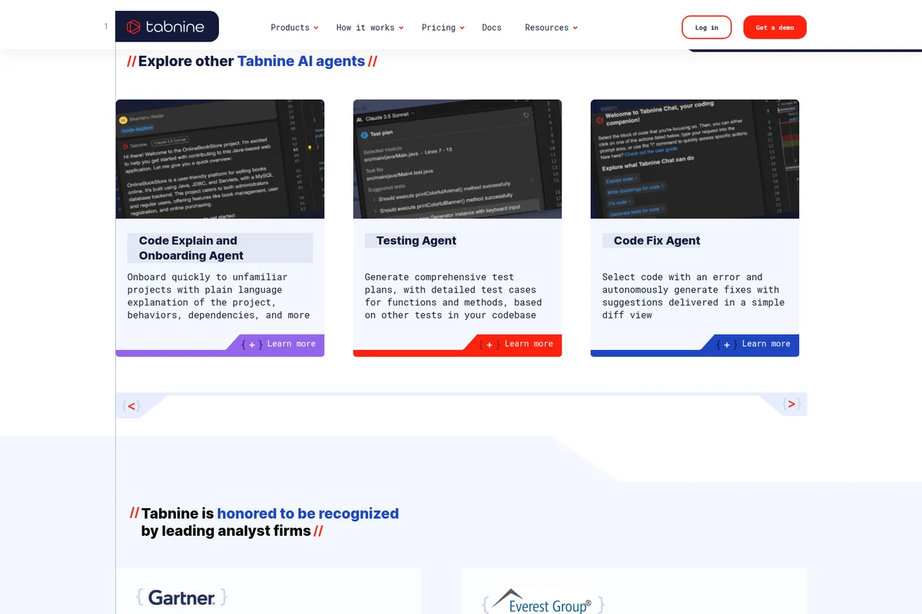The width and height of the screenshot is (922, 614).
Task: Click the plus icon on red Learn more
Action: 489,345
